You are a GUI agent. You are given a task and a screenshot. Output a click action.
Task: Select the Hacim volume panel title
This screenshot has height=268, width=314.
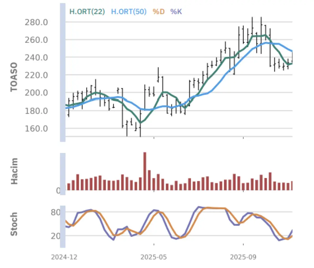point(14,171)
